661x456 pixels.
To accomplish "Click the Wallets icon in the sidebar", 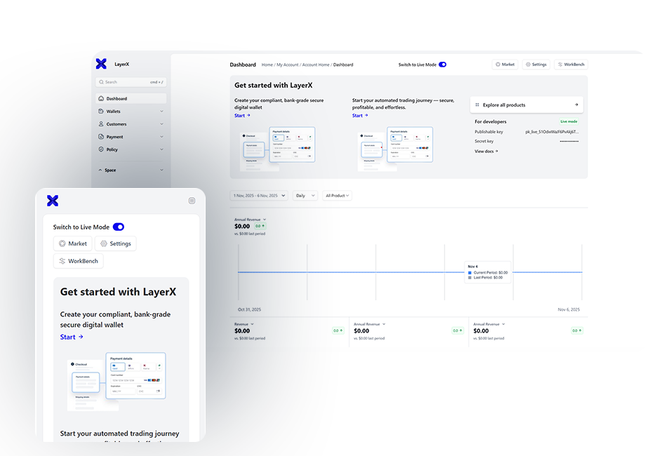I will tap(101, 112).
